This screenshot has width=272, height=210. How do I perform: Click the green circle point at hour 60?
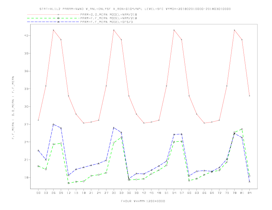[189, 180]
